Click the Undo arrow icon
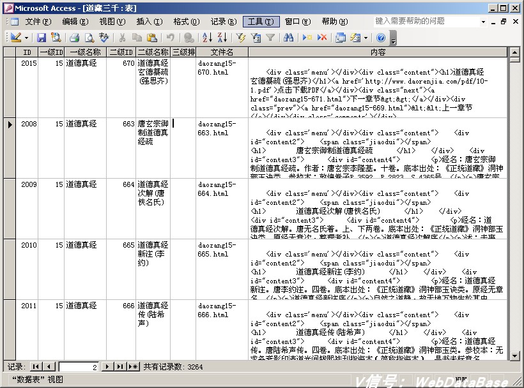This screenshot has height=388, width=524. tap(171, 38)
